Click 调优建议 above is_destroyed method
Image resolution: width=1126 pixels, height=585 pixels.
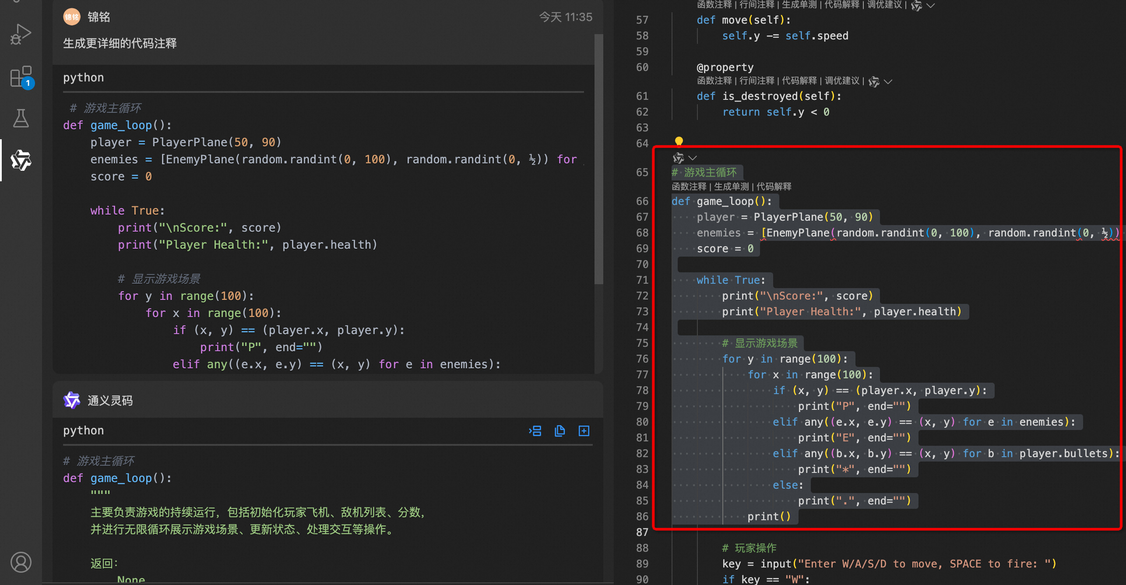click(842, 81)
